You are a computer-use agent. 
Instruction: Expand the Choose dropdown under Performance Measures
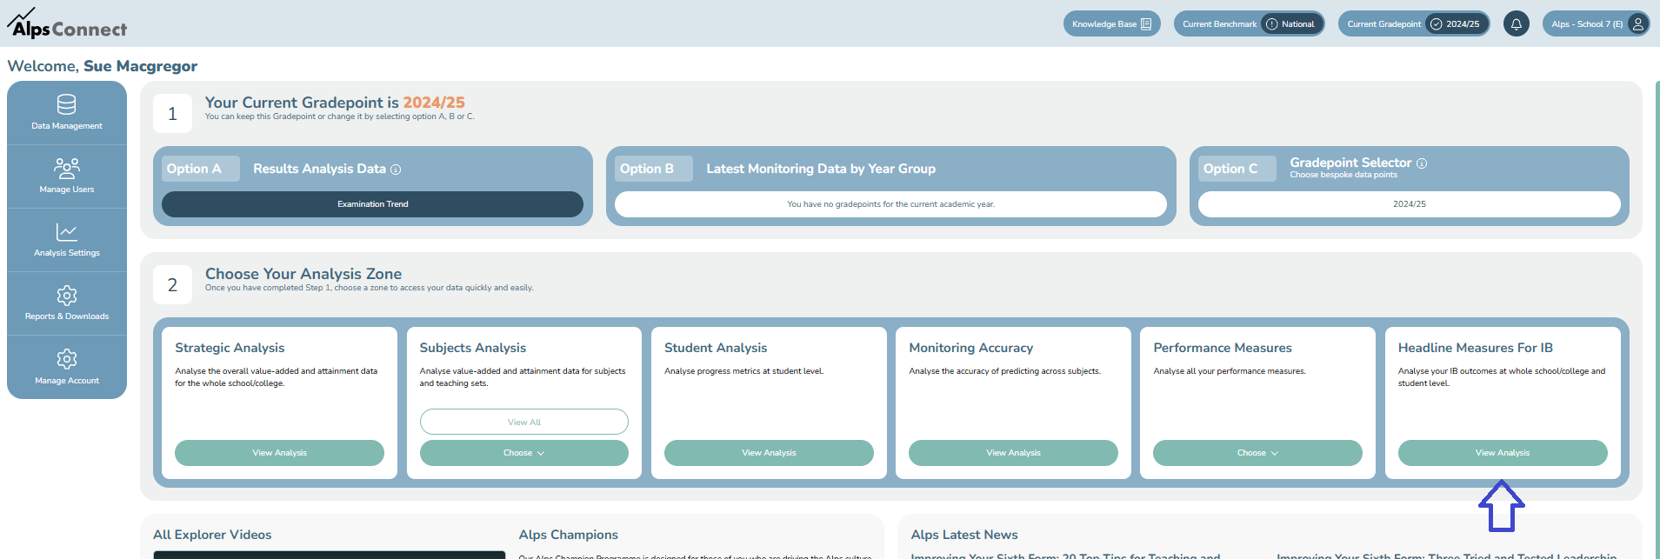click(x=1257, y=453)
